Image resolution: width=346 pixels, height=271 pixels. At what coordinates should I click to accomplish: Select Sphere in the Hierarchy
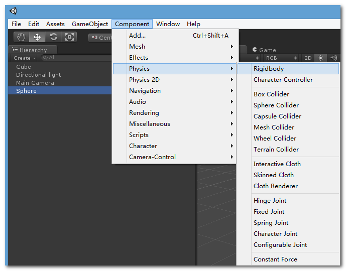point(60,91)
